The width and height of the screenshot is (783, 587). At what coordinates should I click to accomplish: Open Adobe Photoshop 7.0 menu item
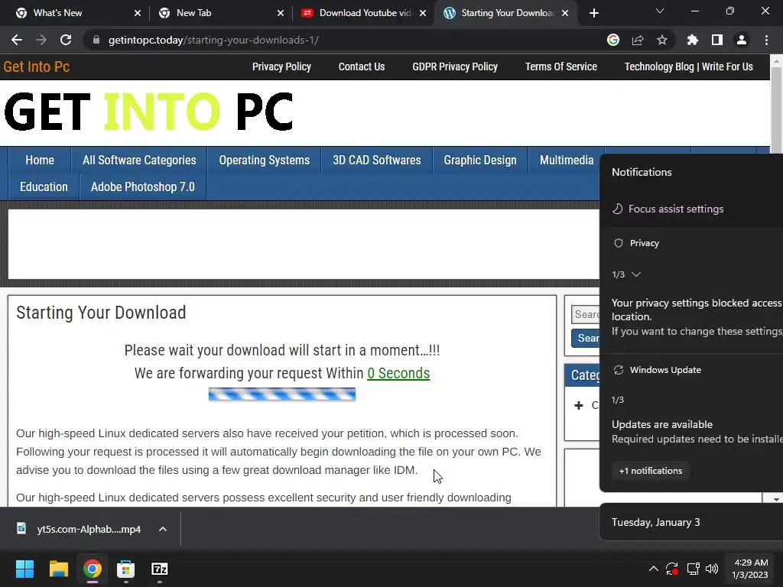click(143, 187)
